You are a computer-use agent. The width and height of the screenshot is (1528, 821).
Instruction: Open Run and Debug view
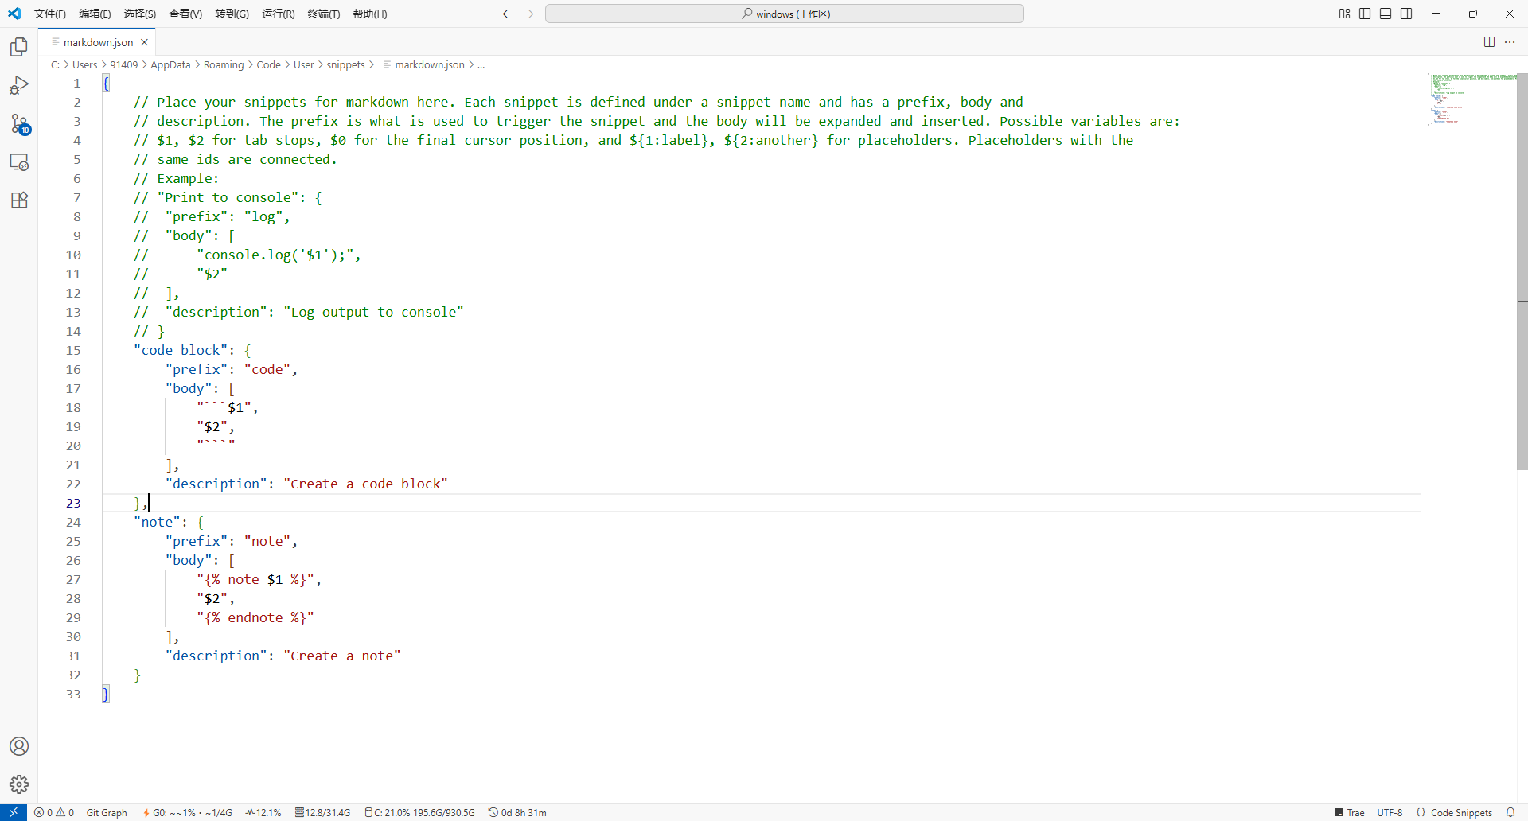click(x=19, y=85)
